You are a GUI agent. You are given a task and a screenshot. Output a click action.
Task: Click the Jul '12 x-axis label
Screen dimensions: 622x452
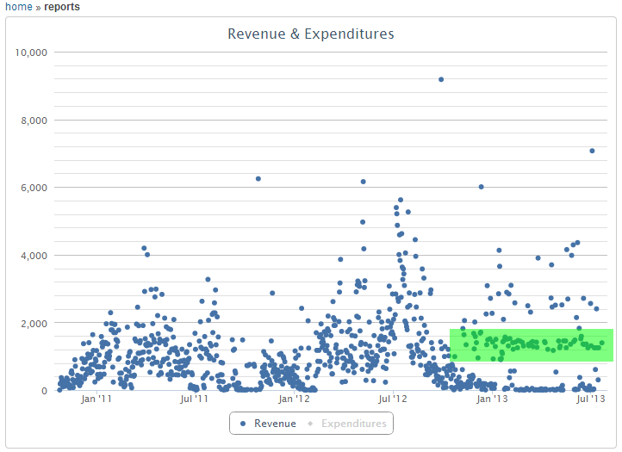393,399
